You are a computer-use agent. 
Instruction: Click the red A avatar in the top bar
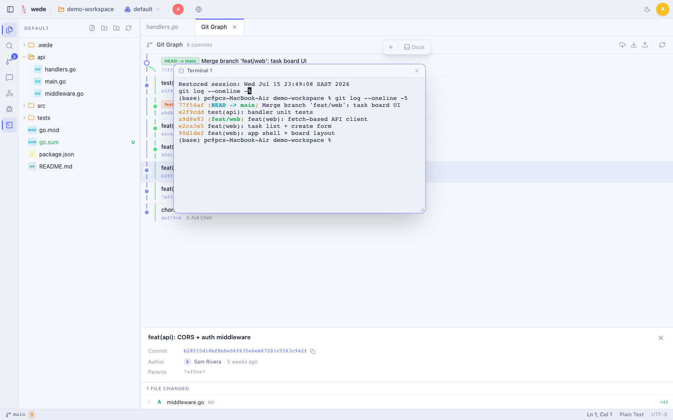pyautogui.click(x=178, y=9)
